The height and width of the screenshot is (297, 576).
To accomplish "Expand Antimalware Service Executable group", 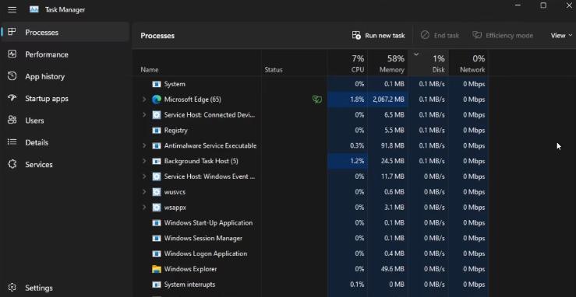I will pyautogui.click(x=144, y=145).
